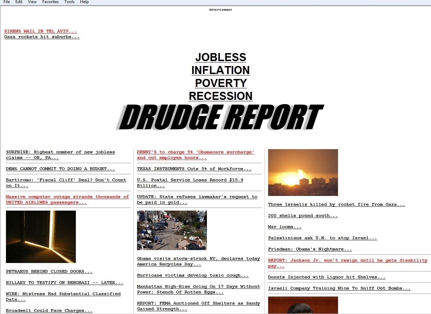This screenshot has width=431, height=314.
Task: Open the File menu
Action: pos(7,2)
